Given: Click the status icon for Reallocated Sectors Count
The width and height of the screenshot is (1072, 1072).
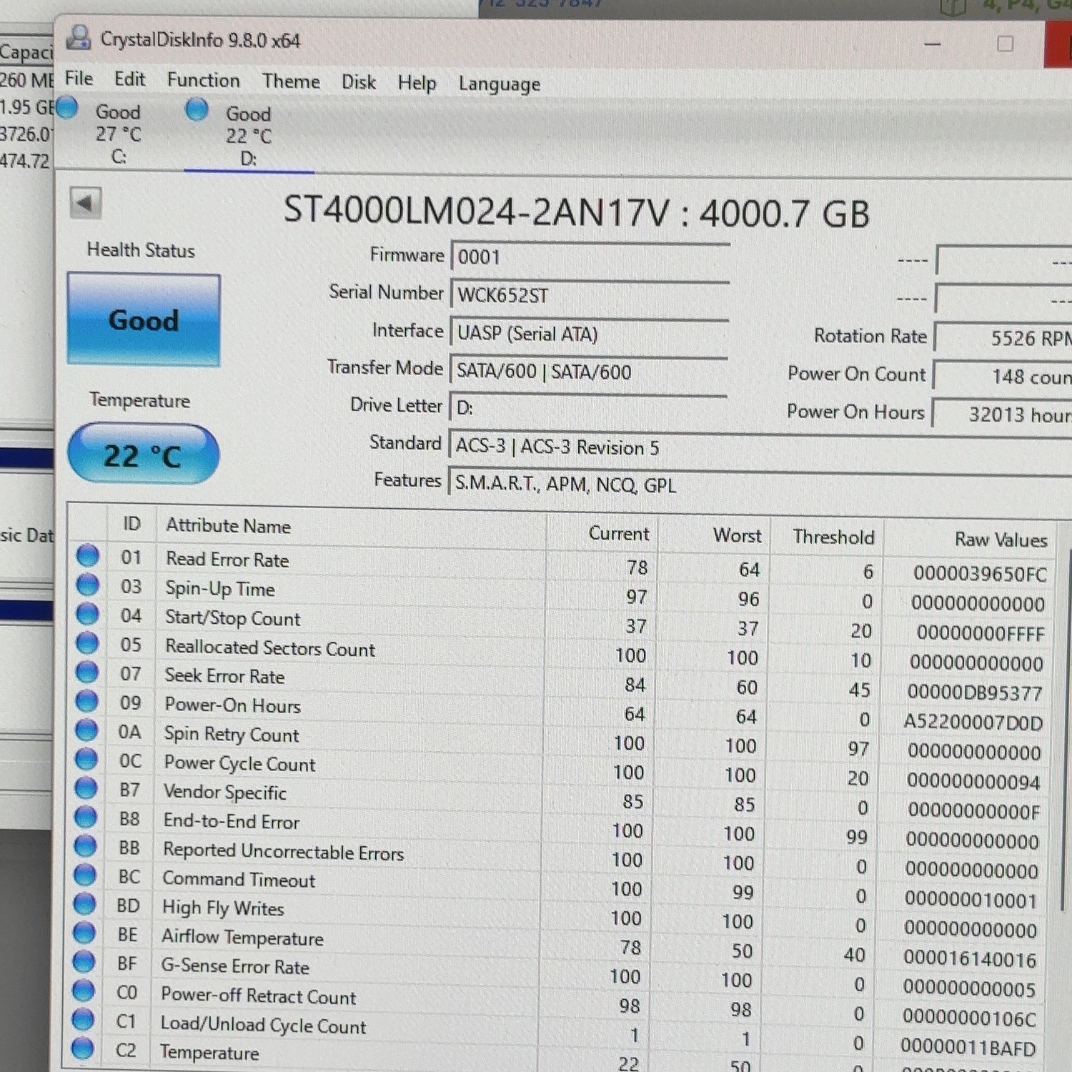Looking at the screenshot, I should 87,642.
